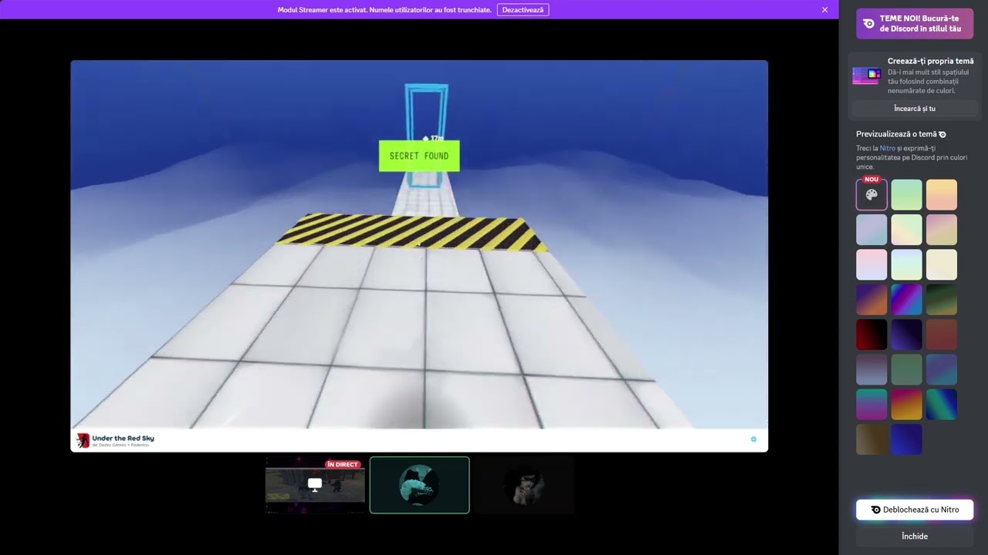This screenshot has width=988, height=555.
Task: Click the custom theme preview illustration
Action: (x=867, y=76)
